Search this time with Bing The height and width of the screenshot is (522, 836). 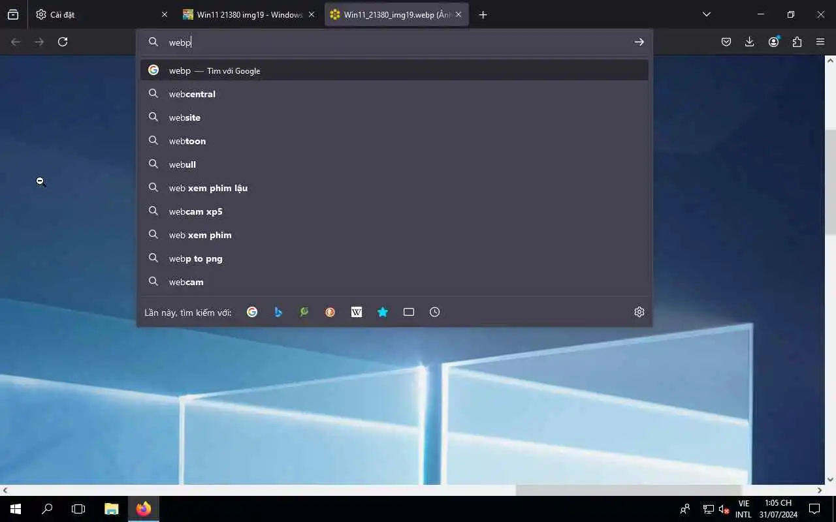278,312
